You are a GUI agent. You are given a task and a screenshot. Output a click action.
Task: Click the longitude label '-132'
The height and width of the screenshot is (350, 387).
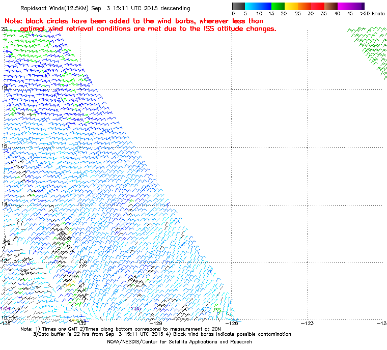[x=80, y=323]
